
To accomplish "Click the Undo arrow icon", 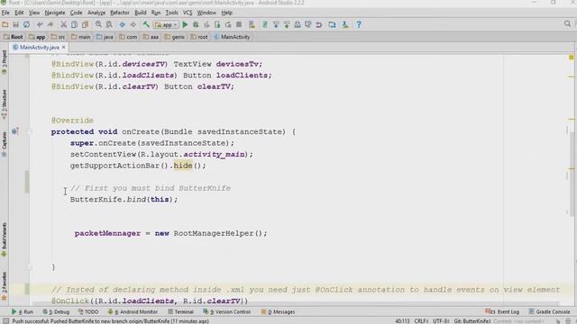I will pos(40,24).
